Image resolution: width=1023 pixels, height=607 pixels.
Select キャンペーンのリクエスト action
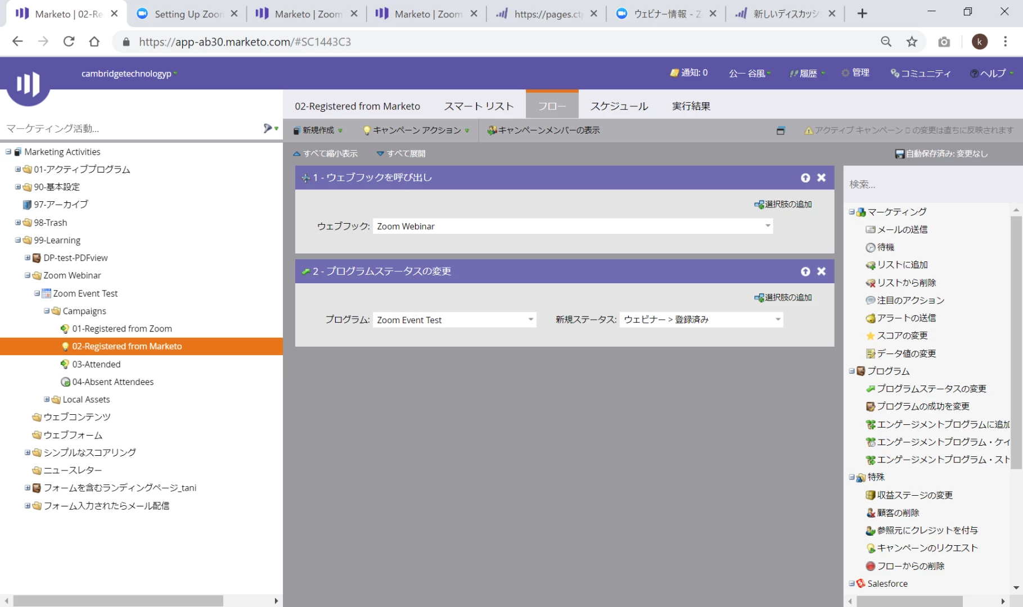922,548
